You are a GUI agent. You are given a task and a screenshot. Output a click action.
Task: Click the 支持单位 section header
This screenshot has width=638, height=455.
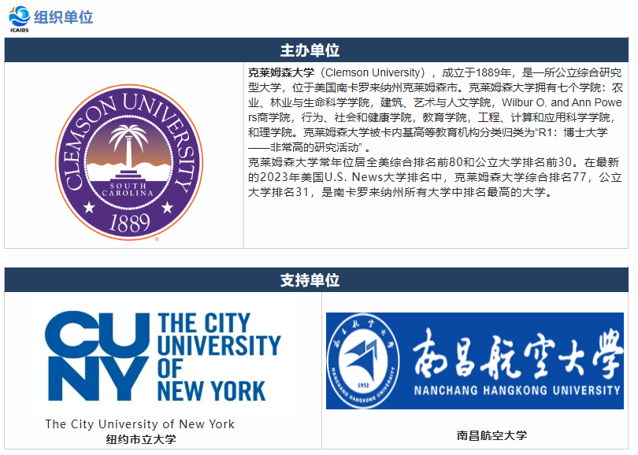(x=316, y=279)
